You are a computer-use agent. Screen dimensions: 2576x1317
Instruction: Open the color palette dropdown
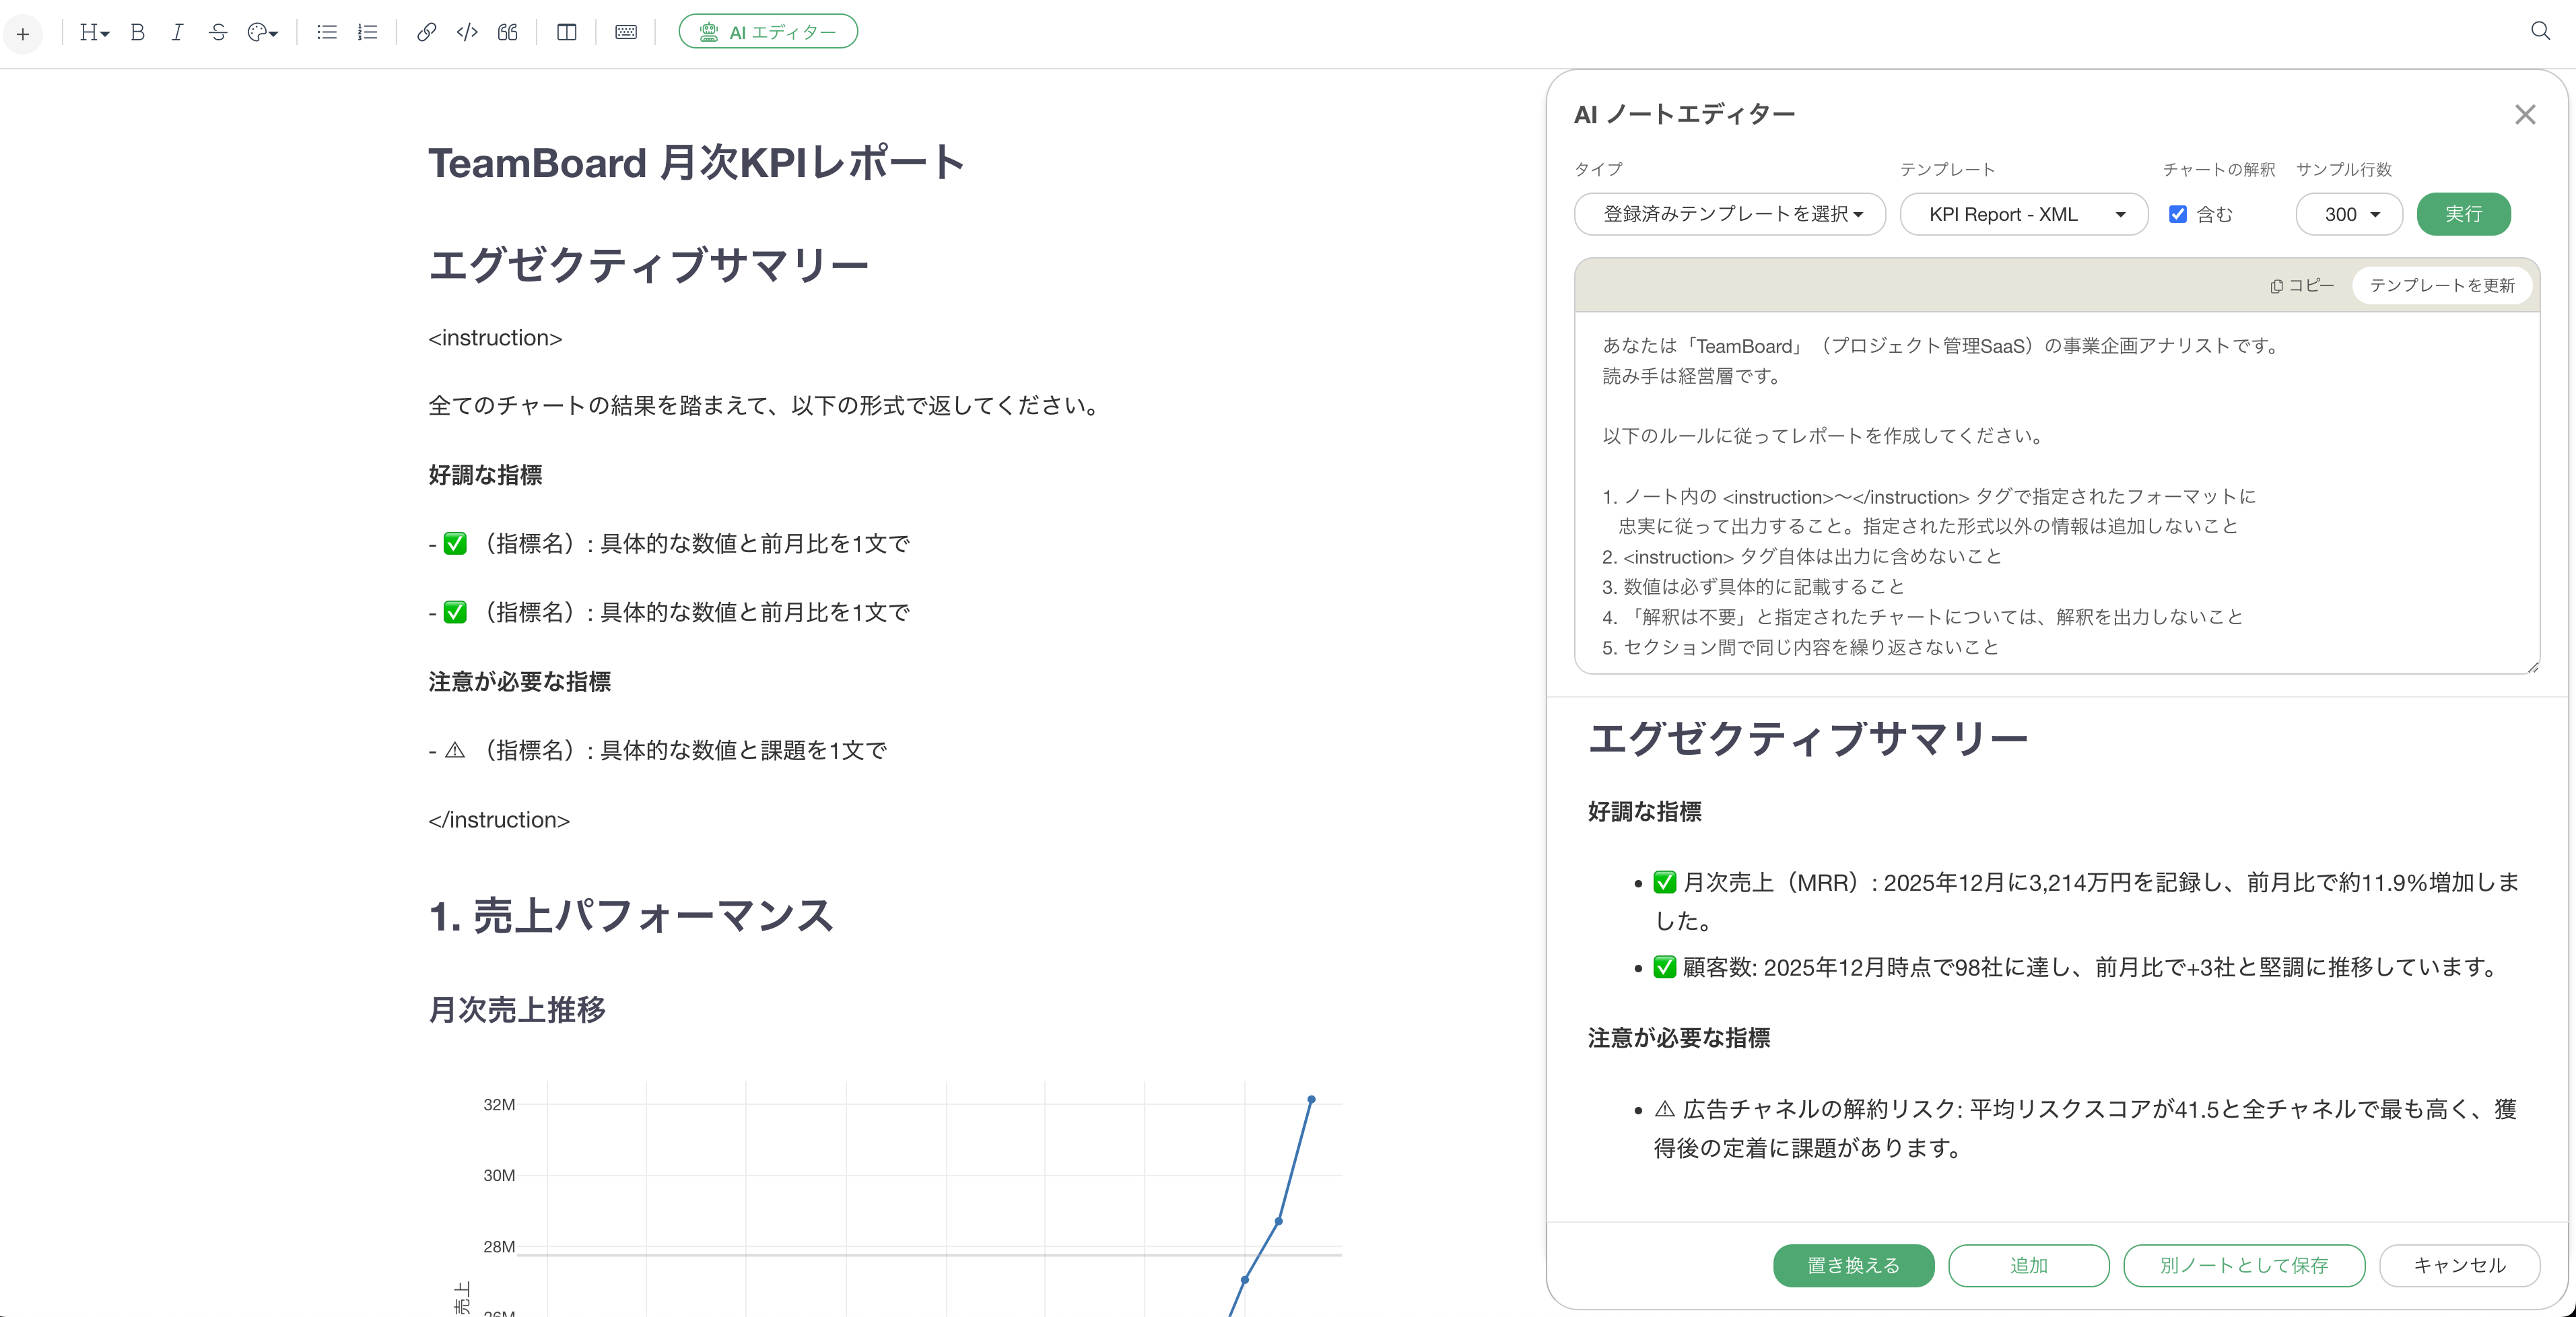click(x=262, y=32)
